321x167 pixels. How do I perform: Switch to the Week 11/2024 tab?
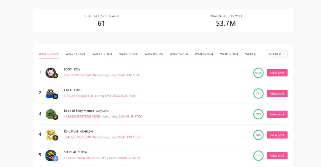(x=75, y=54)
